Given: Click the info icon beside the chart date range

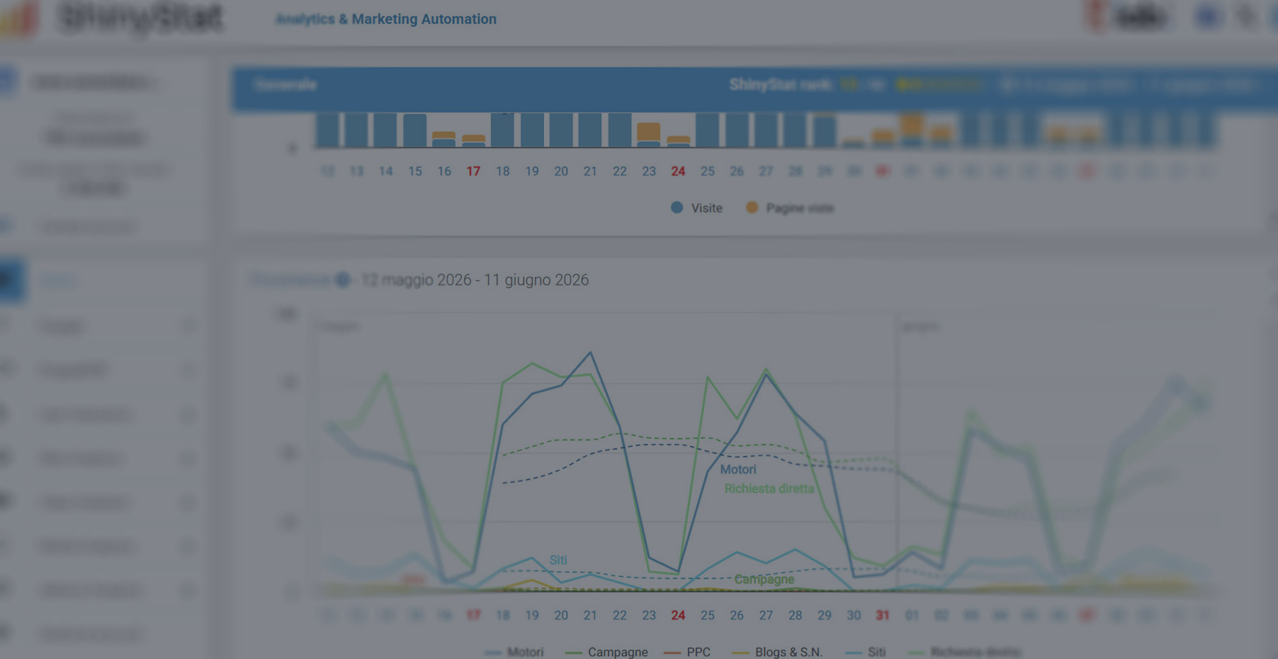Looking at the screenshot, I should point(343,279).
